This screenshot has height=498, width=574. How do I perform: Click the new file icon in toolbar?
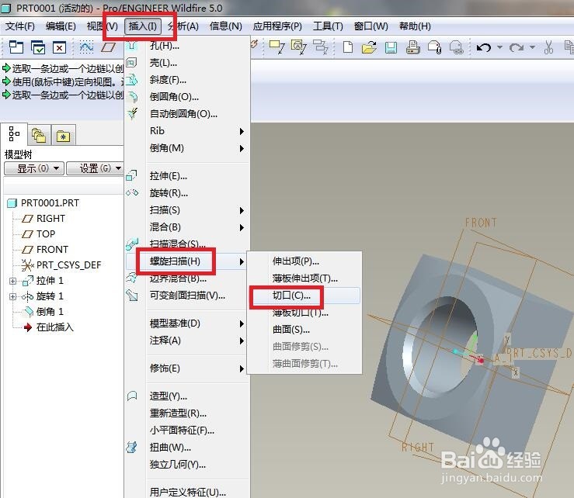point(348,47)
